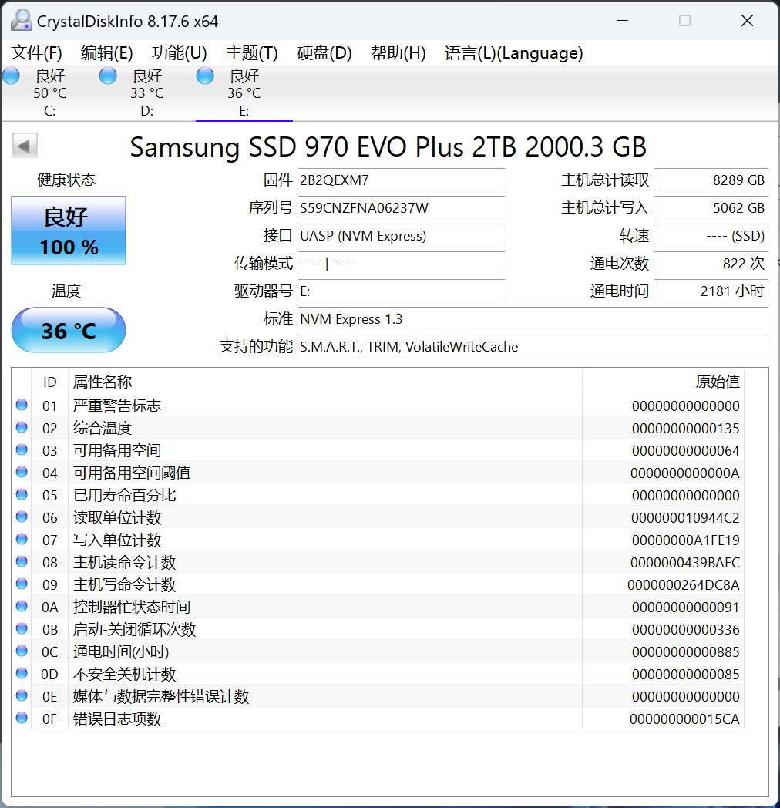Switch to drive C: showing 50 °C

(x=48, y=93)
